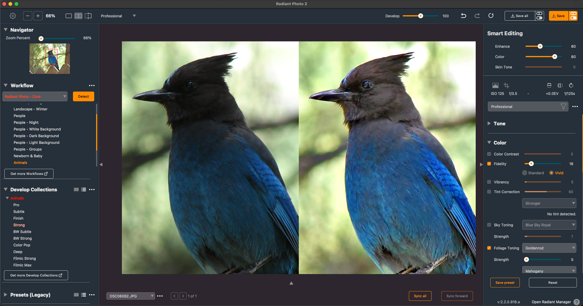Open Save options toggle icon
Image resolution: width=583 pixels, height=306 pixels.
(x=573, y=16)
